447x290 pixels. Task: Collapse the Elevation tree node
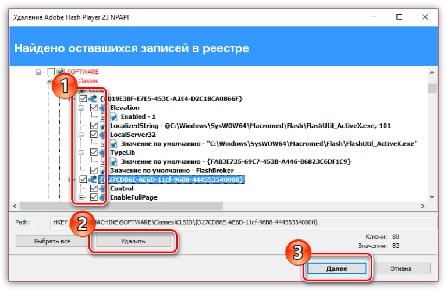81,108
